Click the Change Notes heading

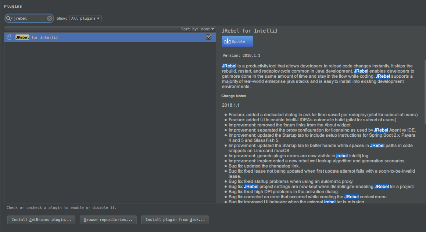tap(233, 96)
